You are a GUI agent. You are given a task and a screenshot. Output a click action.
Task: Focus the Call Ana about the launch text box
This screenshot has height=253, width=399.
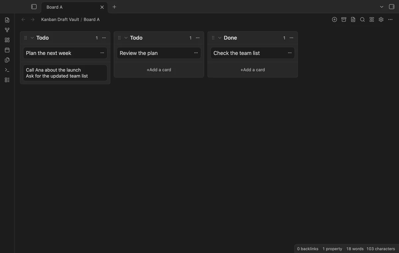point(65,73)
